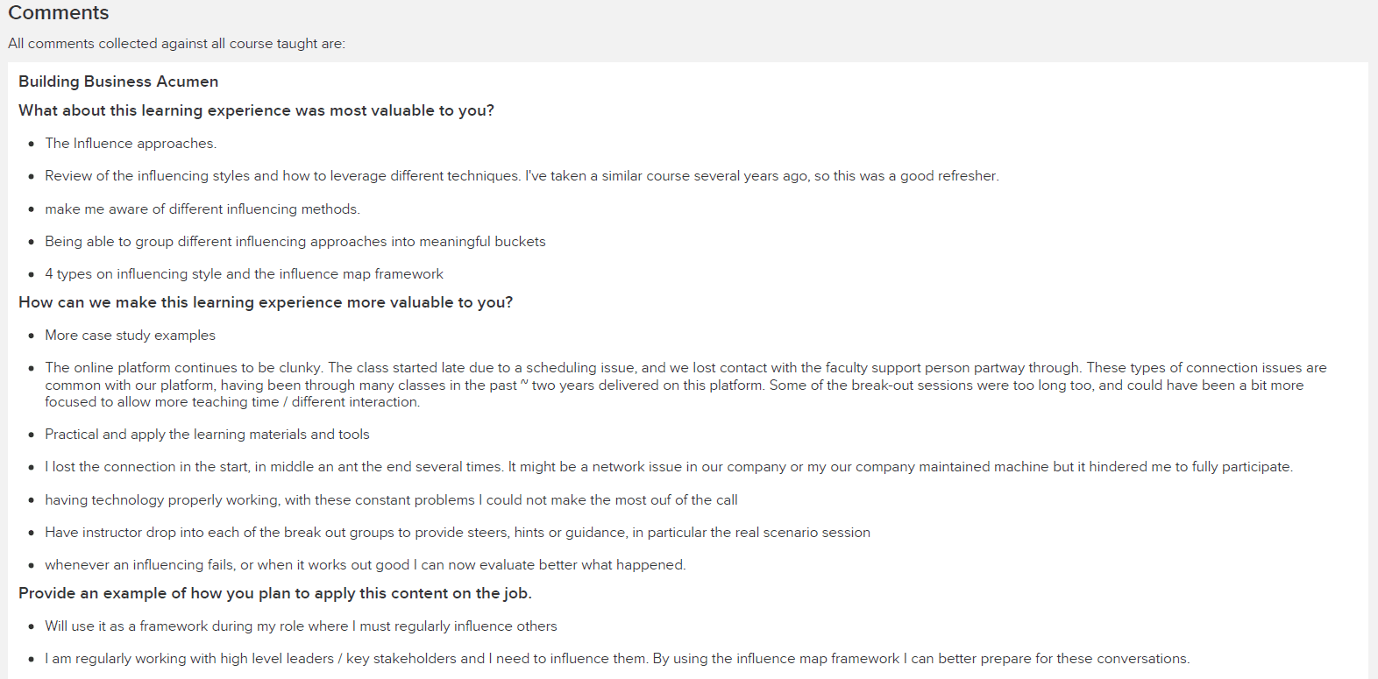The height and width of the screenshot is (679, 1378).
Task: Select the "Building Business Acumen" course title
Action: tap(118, 81)
